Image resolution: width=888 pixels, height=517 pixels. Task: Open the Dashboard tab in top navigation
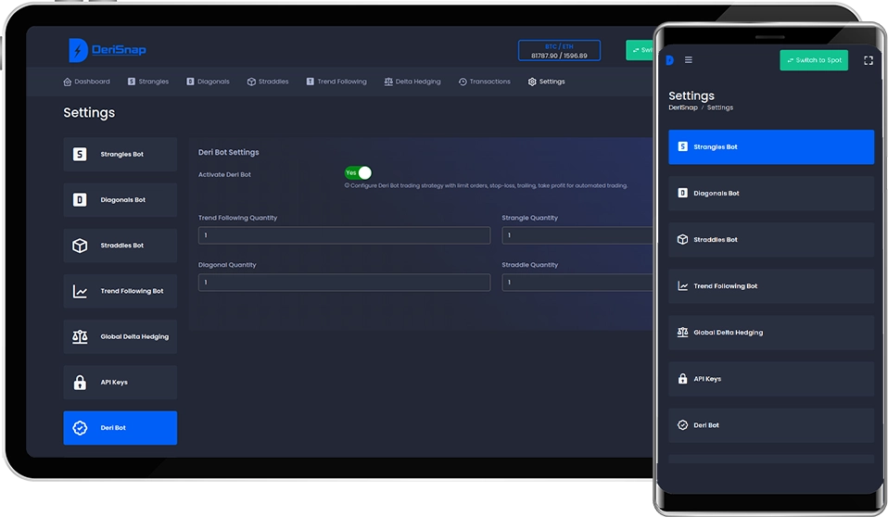point(86,82)
